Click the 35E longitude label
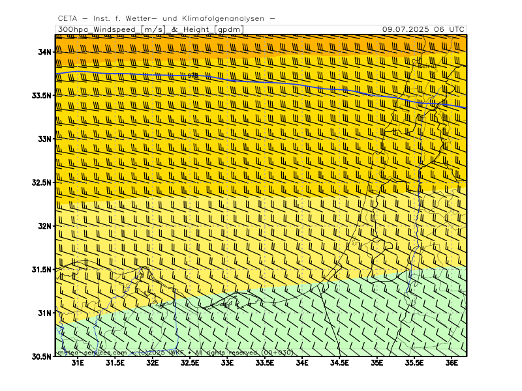 [x=377, y=363]
